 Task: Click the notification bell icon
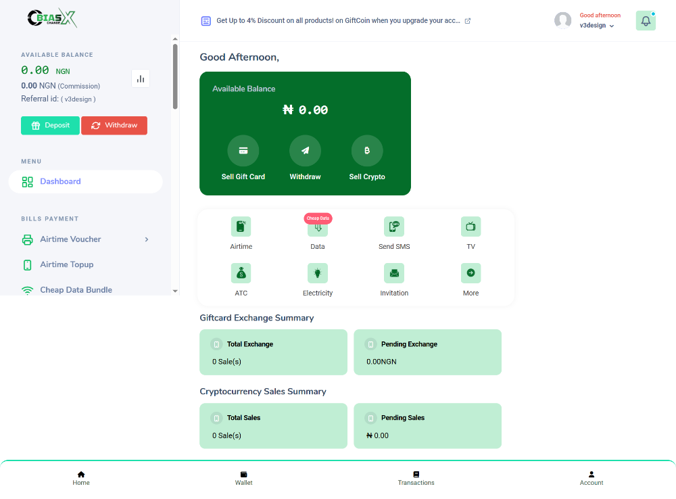(646, 20)
